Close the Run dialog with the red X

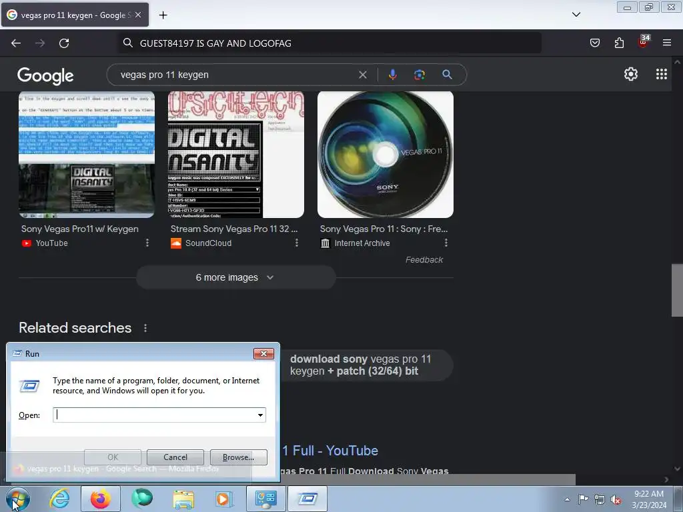[x=263, y=353]
